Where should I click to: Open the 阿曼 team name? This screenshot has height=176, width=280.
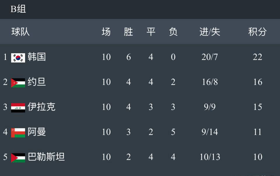37,132
